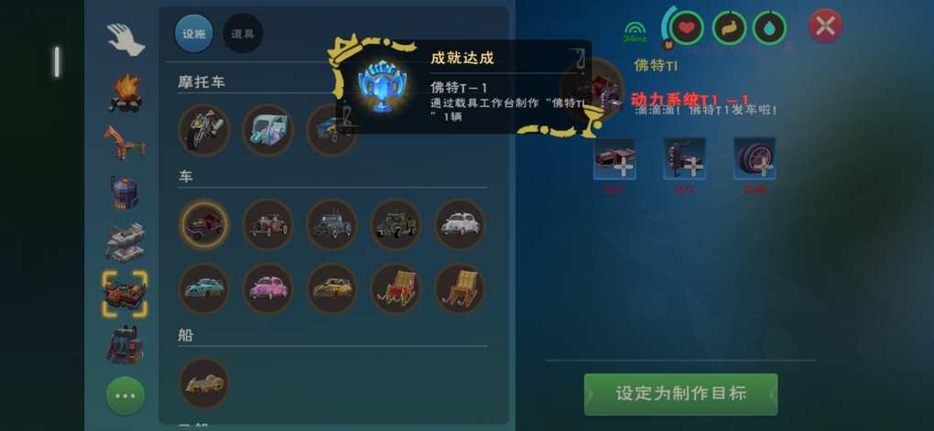Switch to the 道具 tab
The width and height of the screenshot is (934, 431).
click(x=243, y=34)
